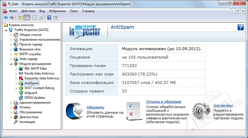The width and height of the screenshot is (248, 138).
Task: Expand the SMTP-службы node
Action: (11, 54)
